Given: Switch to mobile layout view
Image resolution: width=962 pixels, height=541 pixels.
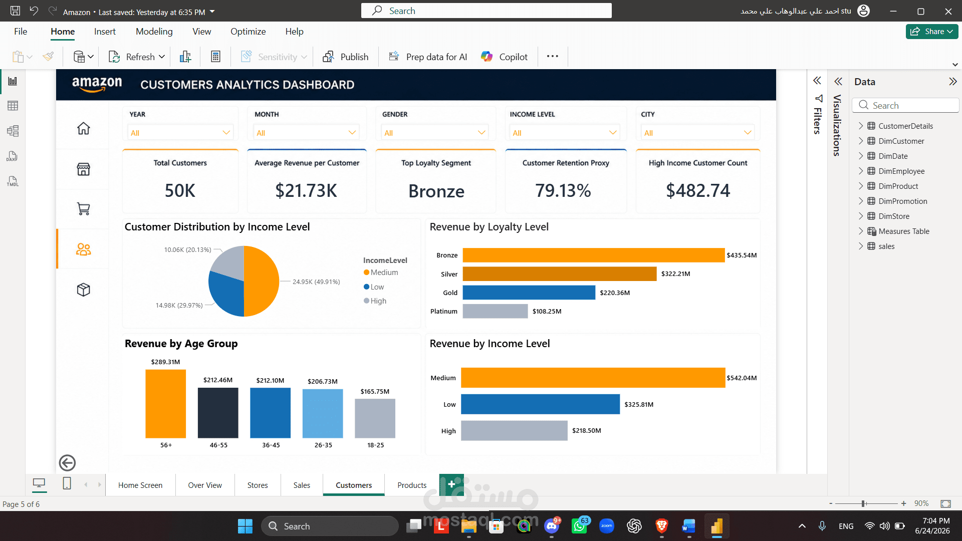Looking at the screenshot, I should tap(67, 483).
